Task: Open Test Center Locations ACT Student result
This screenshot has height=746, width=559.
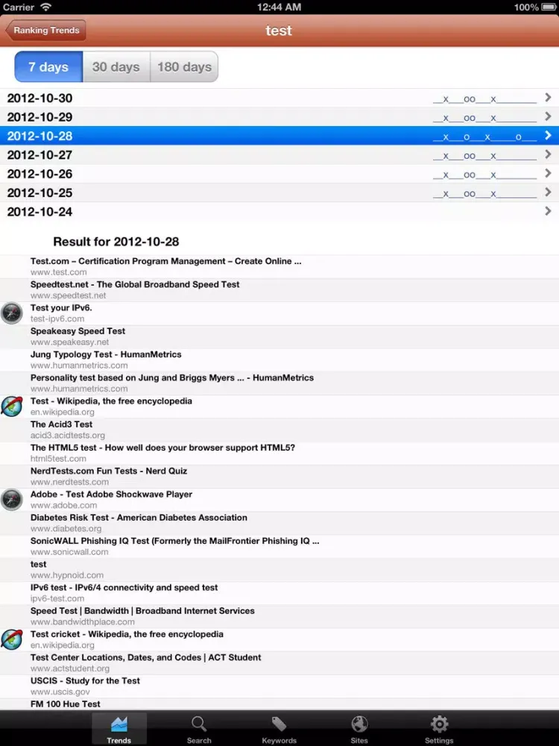Action: (279, 662)
